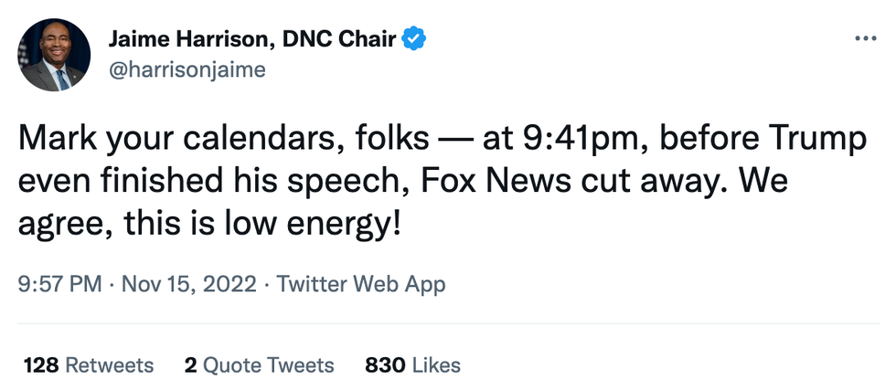The height and width of the screenshot is (390, 896).
Task: View the list of Retweets
Action: [110, 365]
